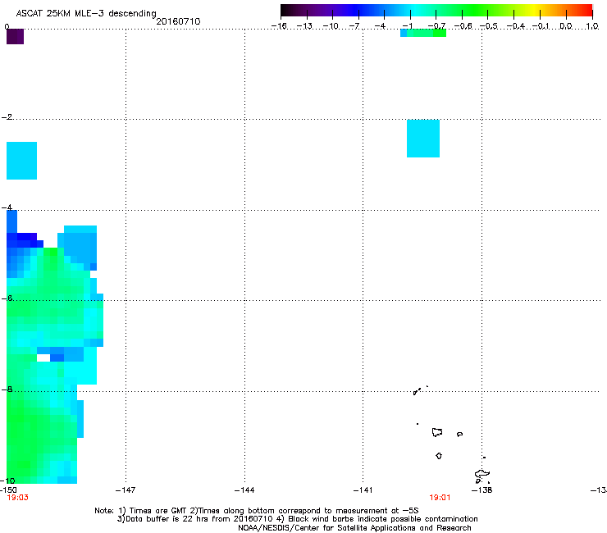Click the dark purple data square at 0 latitude
This screenshot has width=607, height=533.
pyautogui.click(x=15, y=36)
